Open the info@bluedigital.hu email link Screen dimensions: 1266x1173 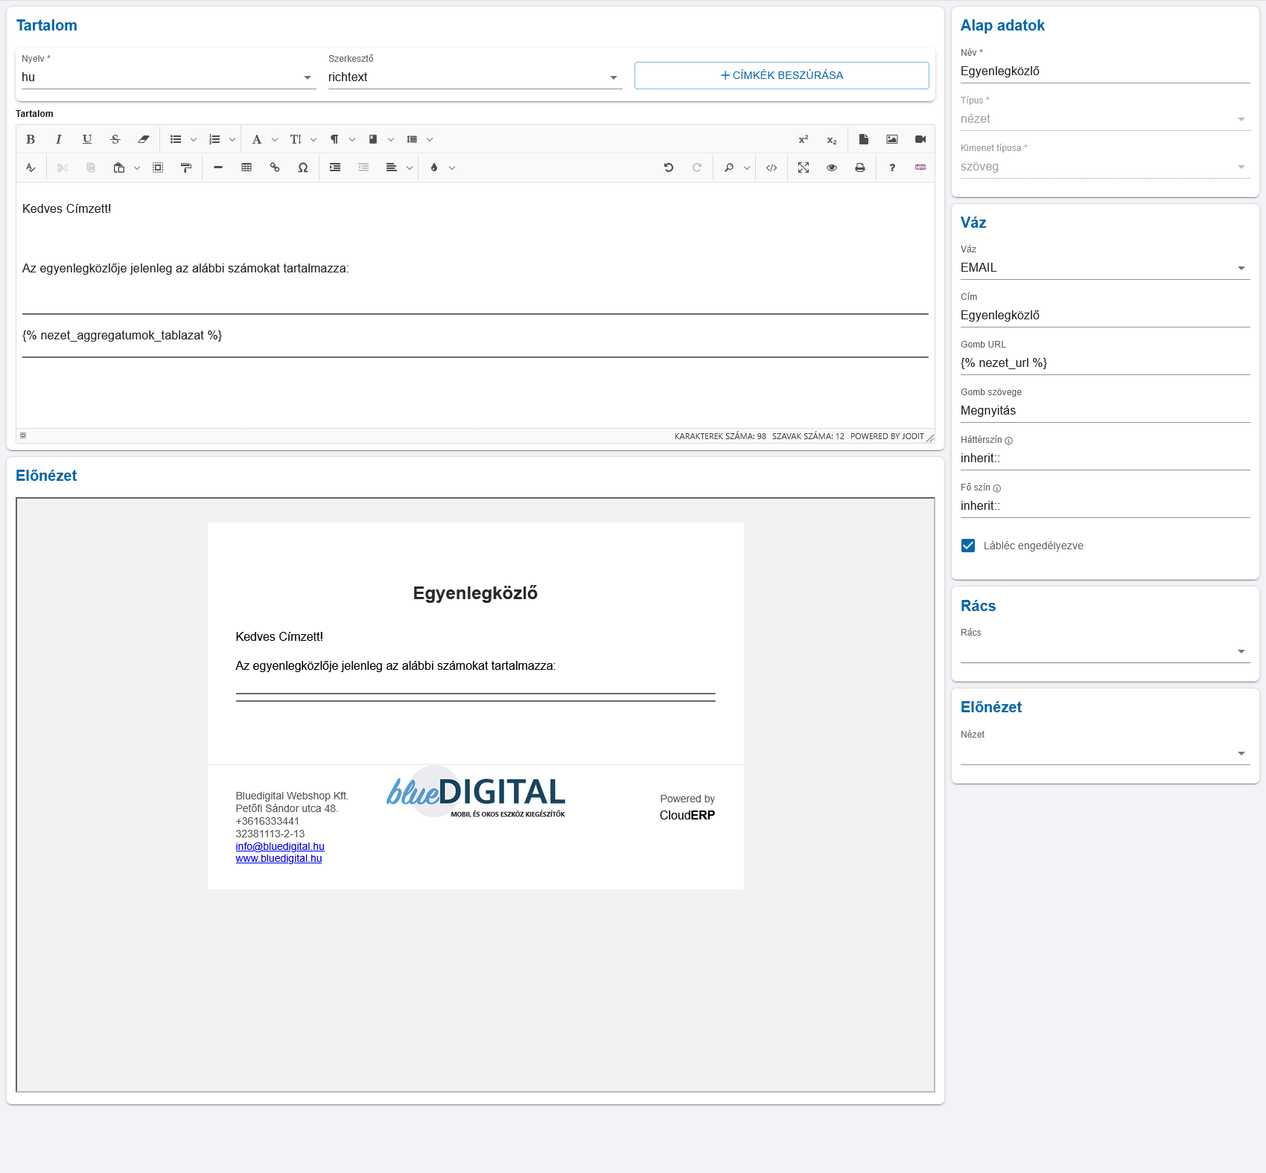(280, 846)
